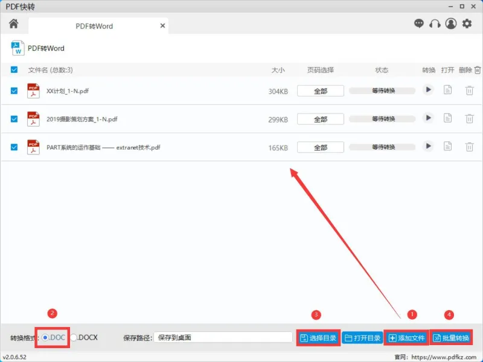Click the 添加文件 button
This screenshot has width=483, height=362.
click(x=406, y=338)
